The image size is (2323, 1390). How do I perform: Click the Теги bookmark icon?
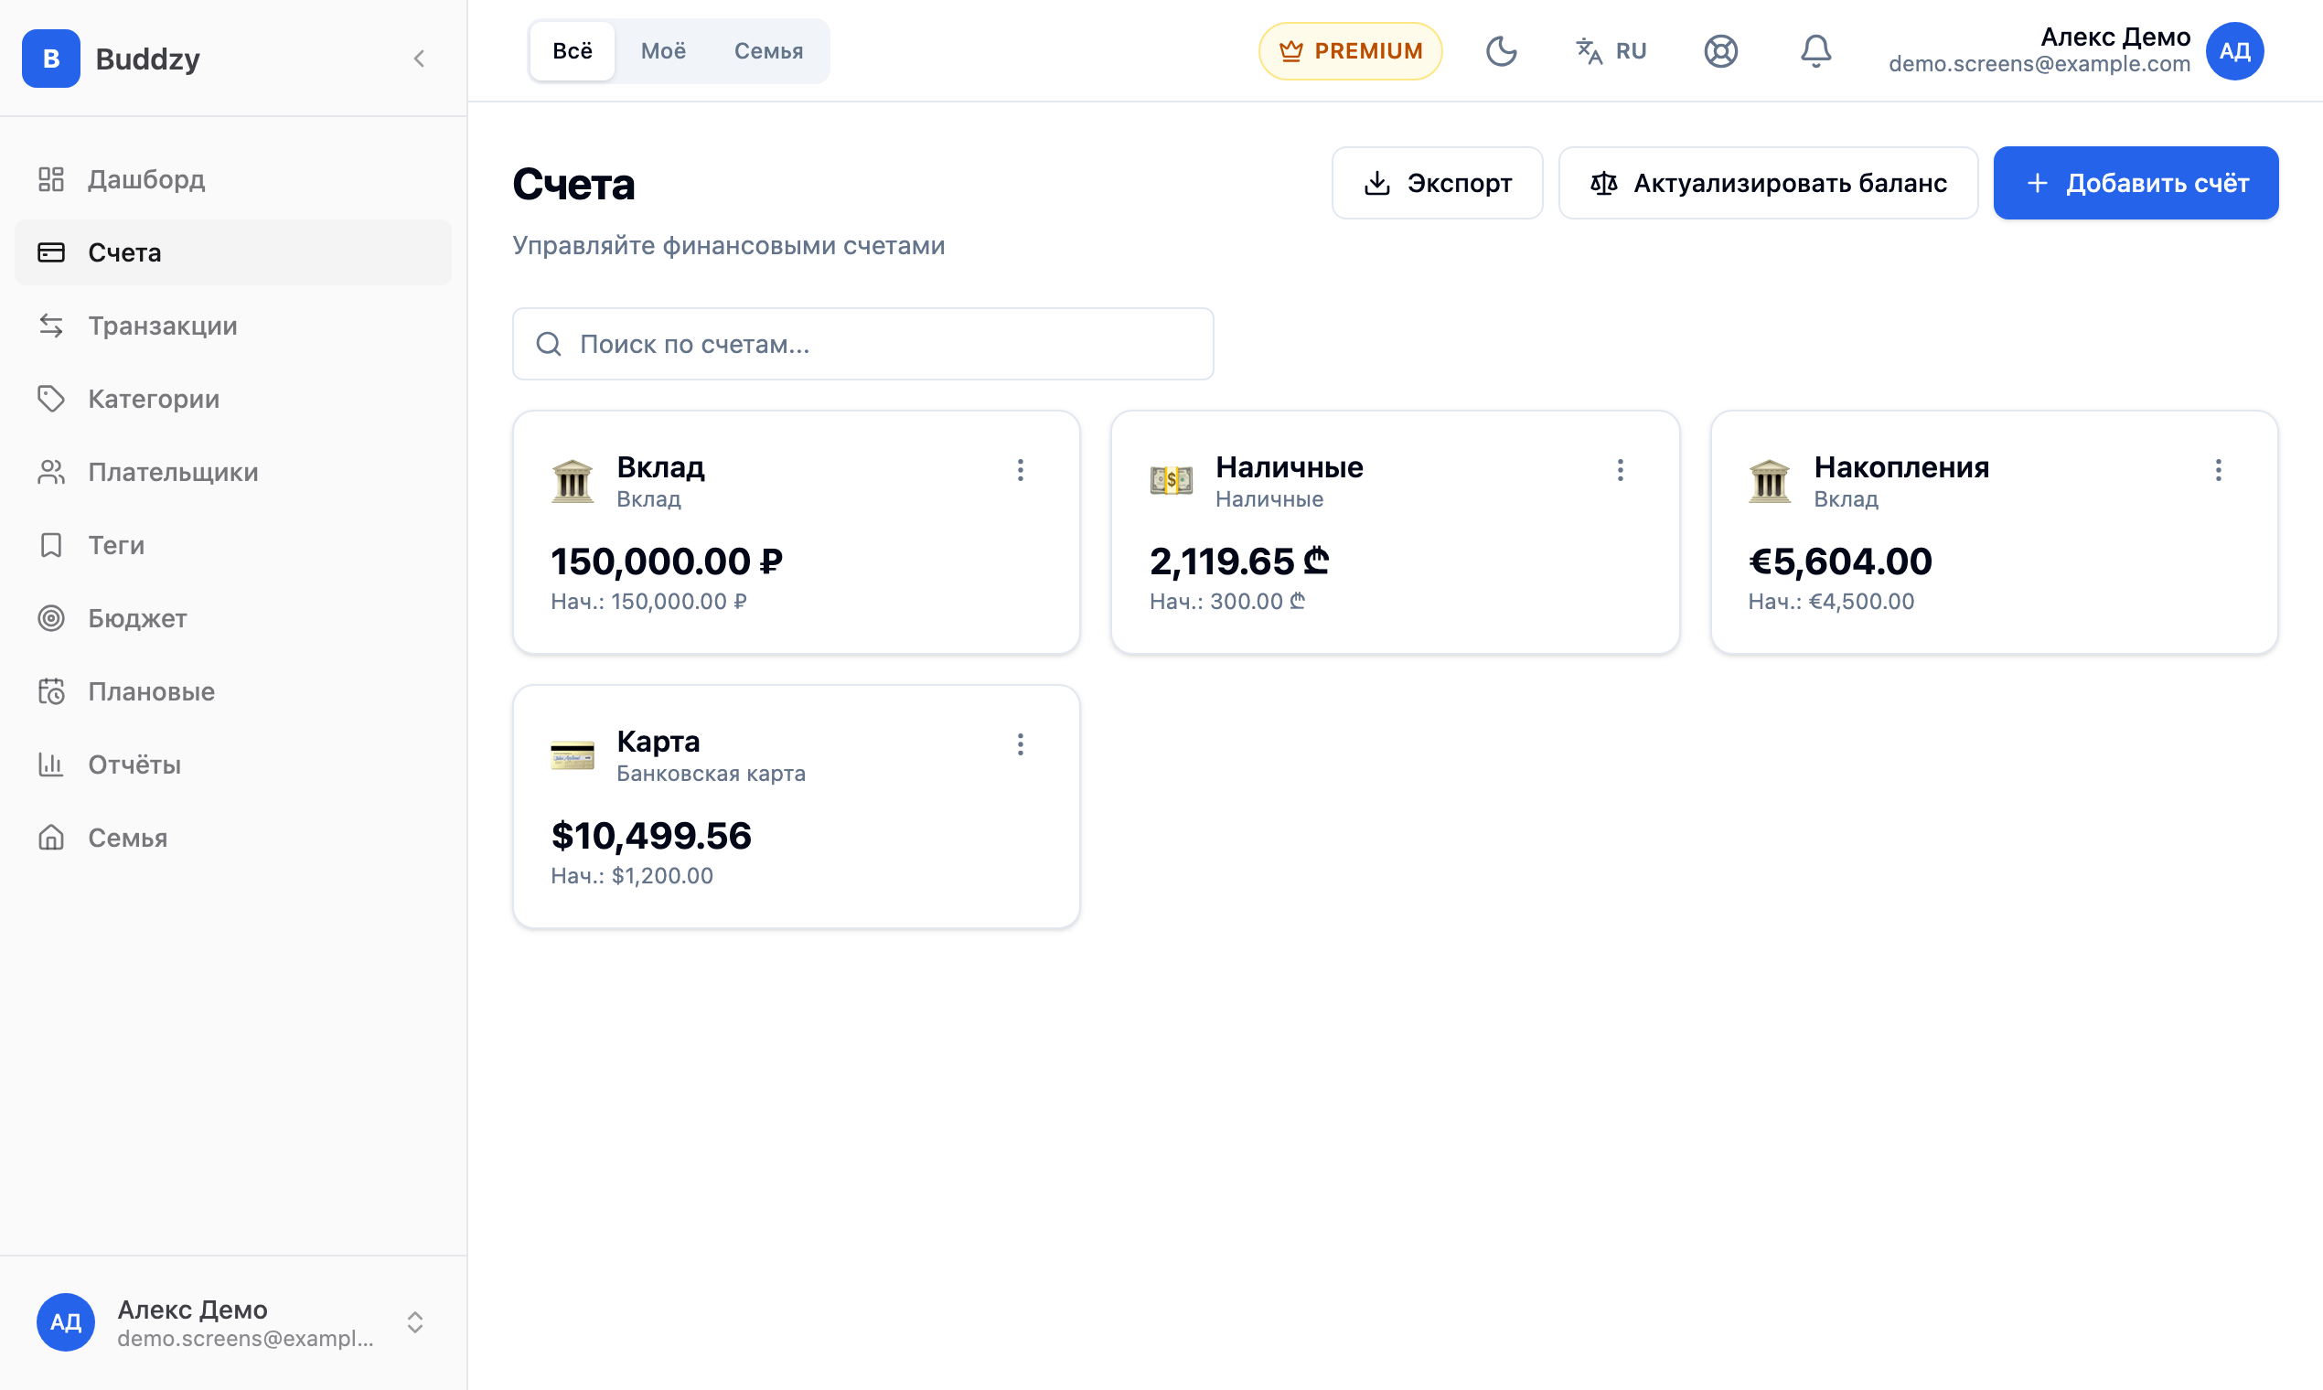click(x=50, y=544)
